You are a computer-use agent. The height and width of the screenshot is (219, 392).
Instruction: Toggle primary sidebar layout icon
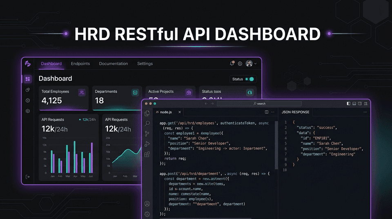click(348, 104)
